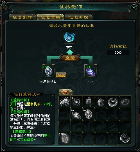This screenshot has height=152, width=140.
Task: Pick the dark oval stone inventory item
Action: (x=125, y=102)
